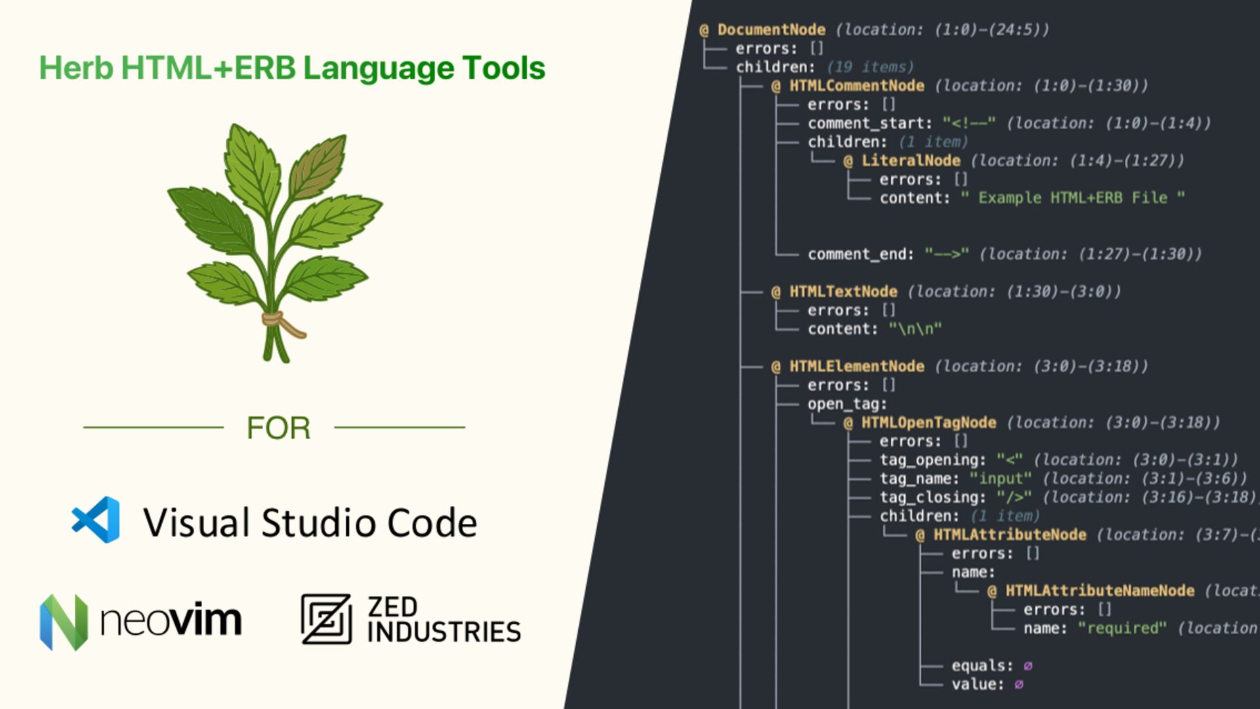Click the @ symbol before DocumentNode
This screenshot has width=1260, height=709.
(704, 30)
